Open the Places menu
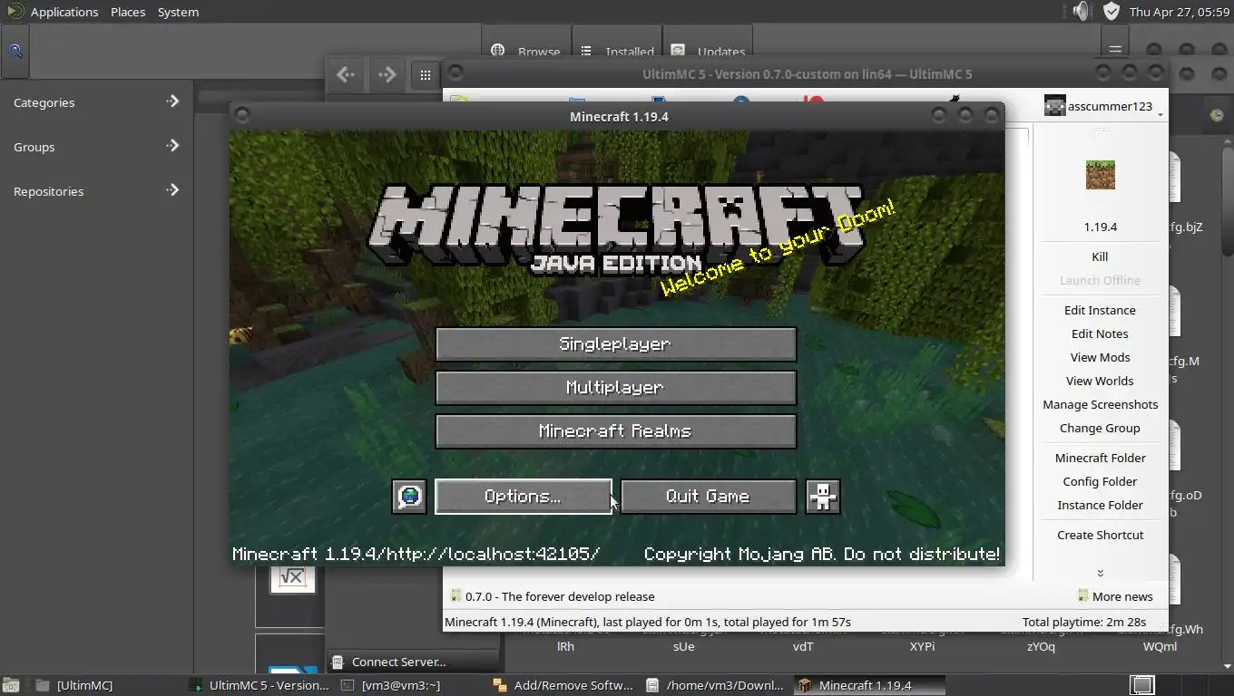This screenshot has height=696, width=1234. click(x=128, y=12)
